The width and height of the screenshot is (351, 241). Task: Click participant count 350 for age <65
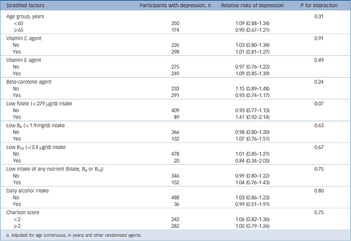(175, 24)
